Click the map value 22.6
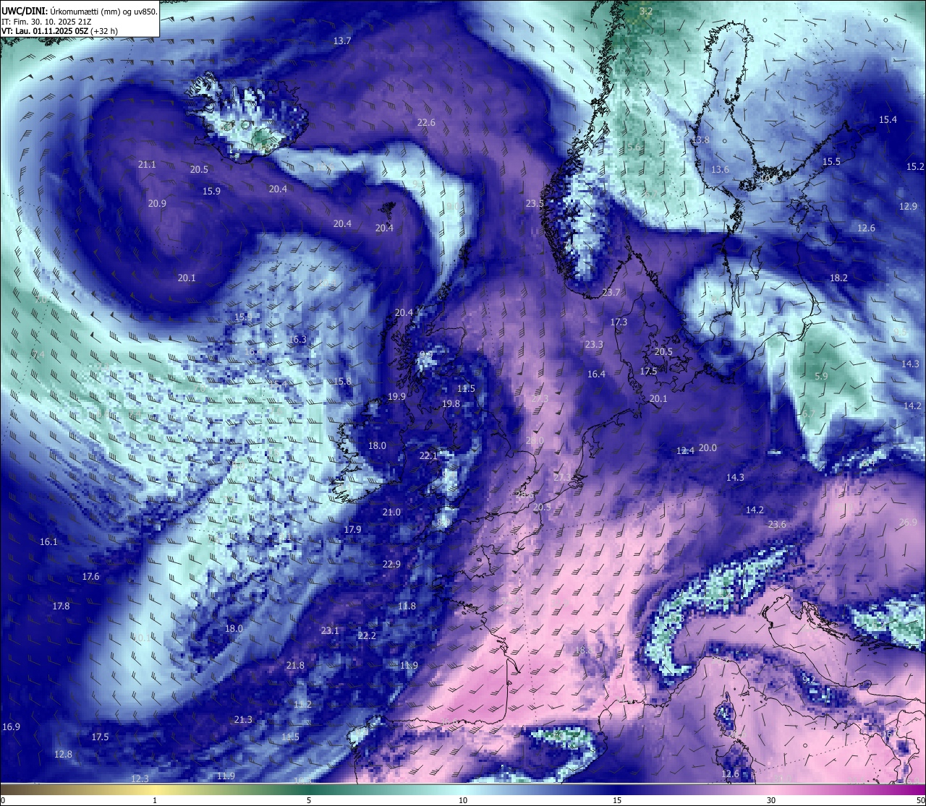The height and width of the screenshot is (806, 926). pyautogui.click(x=426, y=123)
